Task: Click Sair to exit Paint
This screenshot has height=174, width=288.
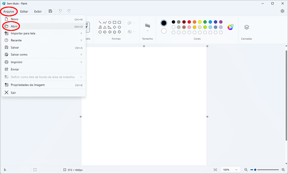Action: [43, 93]
